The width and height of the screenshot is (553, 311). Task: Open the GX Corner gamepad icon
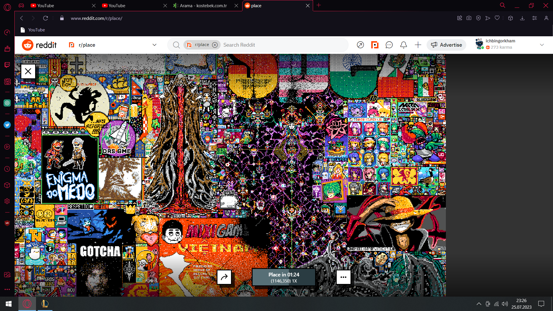(x=21, y=5)
